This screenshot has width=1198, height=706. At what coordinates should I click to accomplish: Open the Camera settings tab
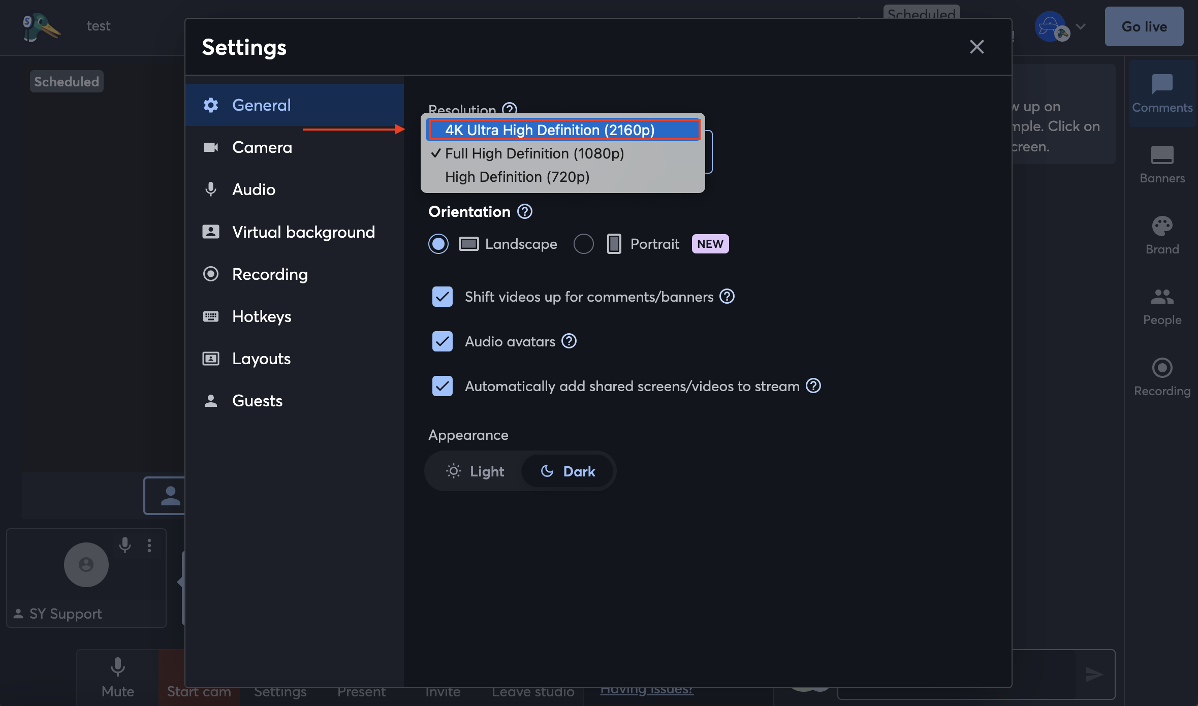[x=295, y=147]
